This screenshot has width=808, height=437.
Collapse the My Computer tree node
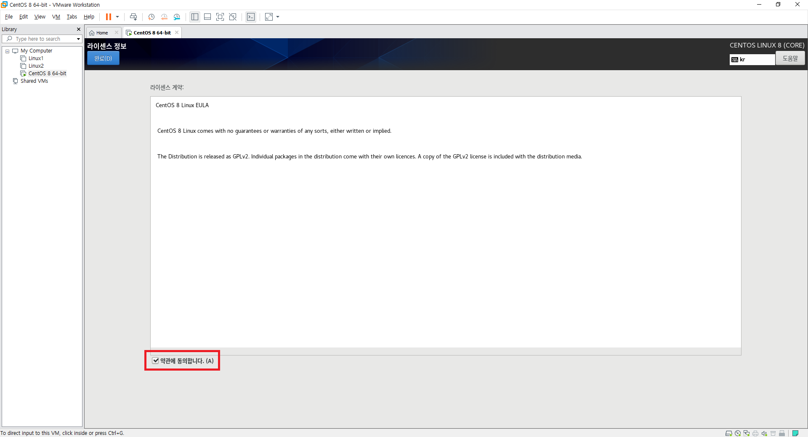click(7, 51)
